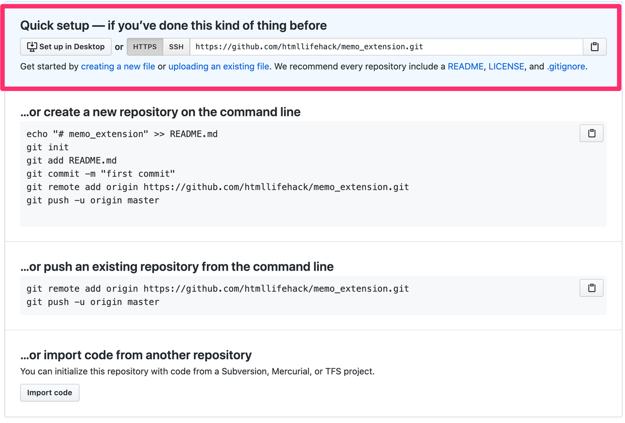Switch to SSH clone URL

click(x=177, y=47)
